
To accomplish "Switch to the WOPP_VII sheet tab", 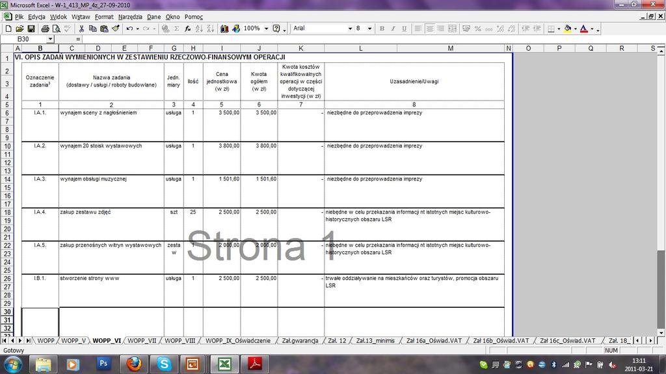I will (x=142, y=340).
